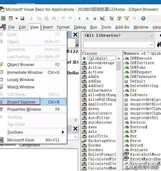This screenshot has height=171, width=161.
Task: Toggle the Design Mode icon
Action: [102, 18]
